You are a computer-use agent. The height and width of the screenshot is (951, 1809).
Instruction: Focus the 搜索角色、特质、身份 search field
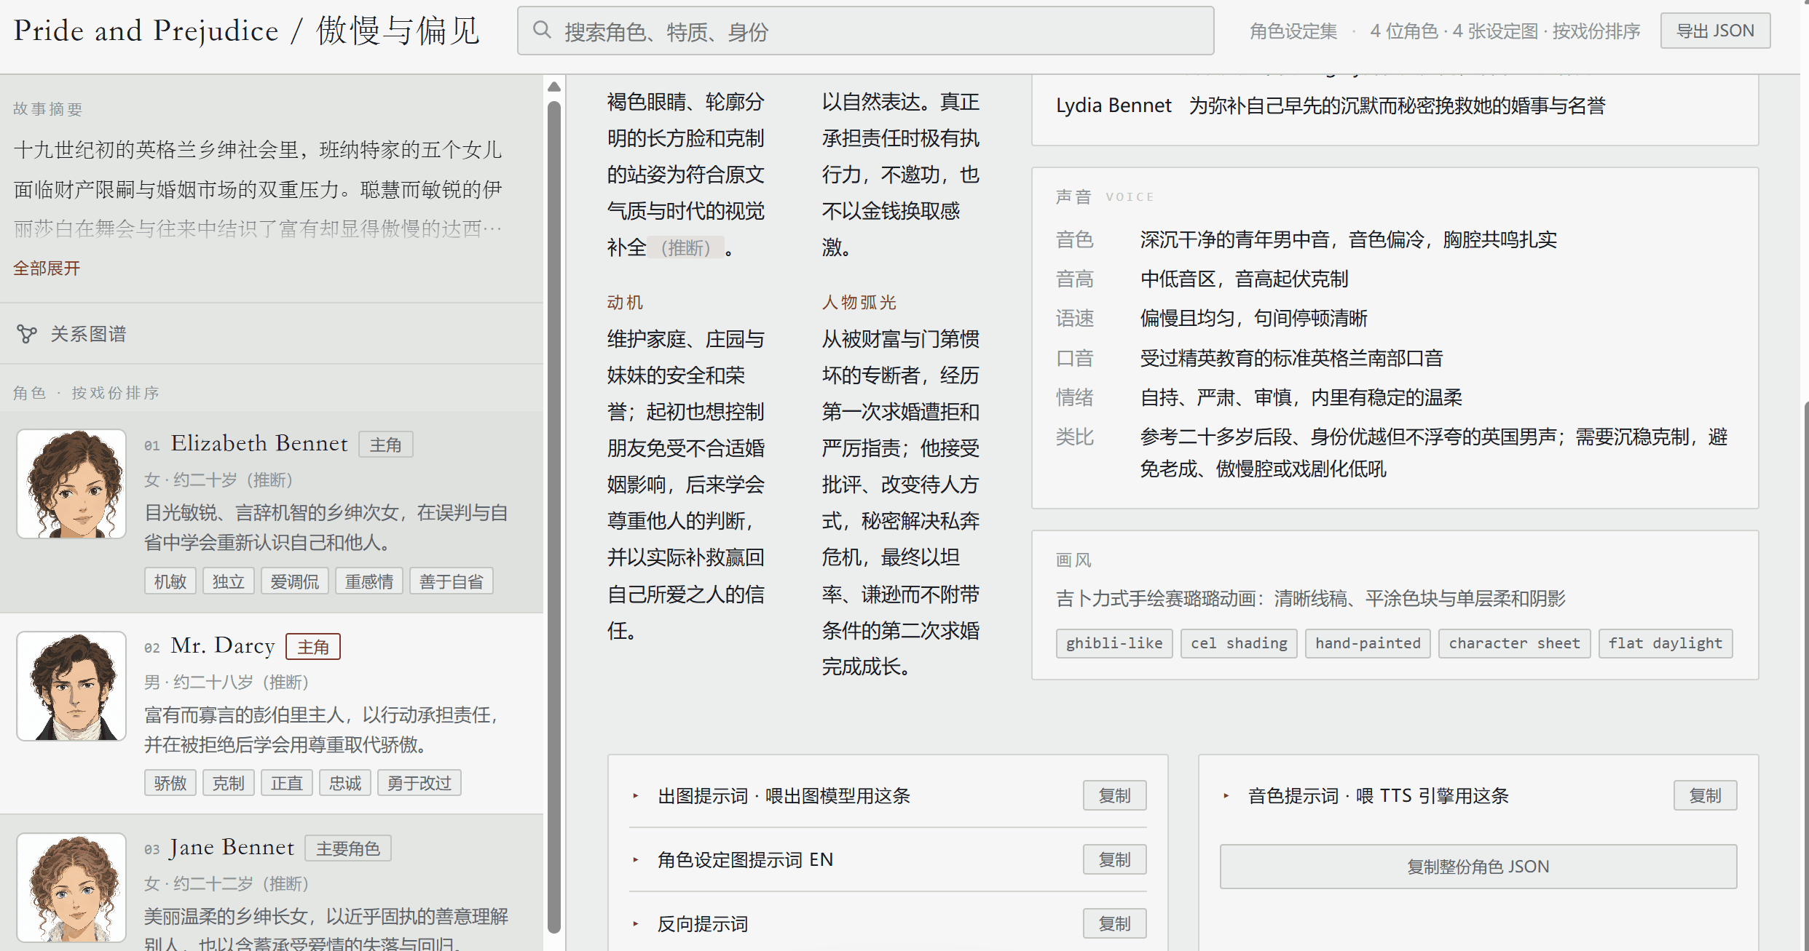(865, 31)
